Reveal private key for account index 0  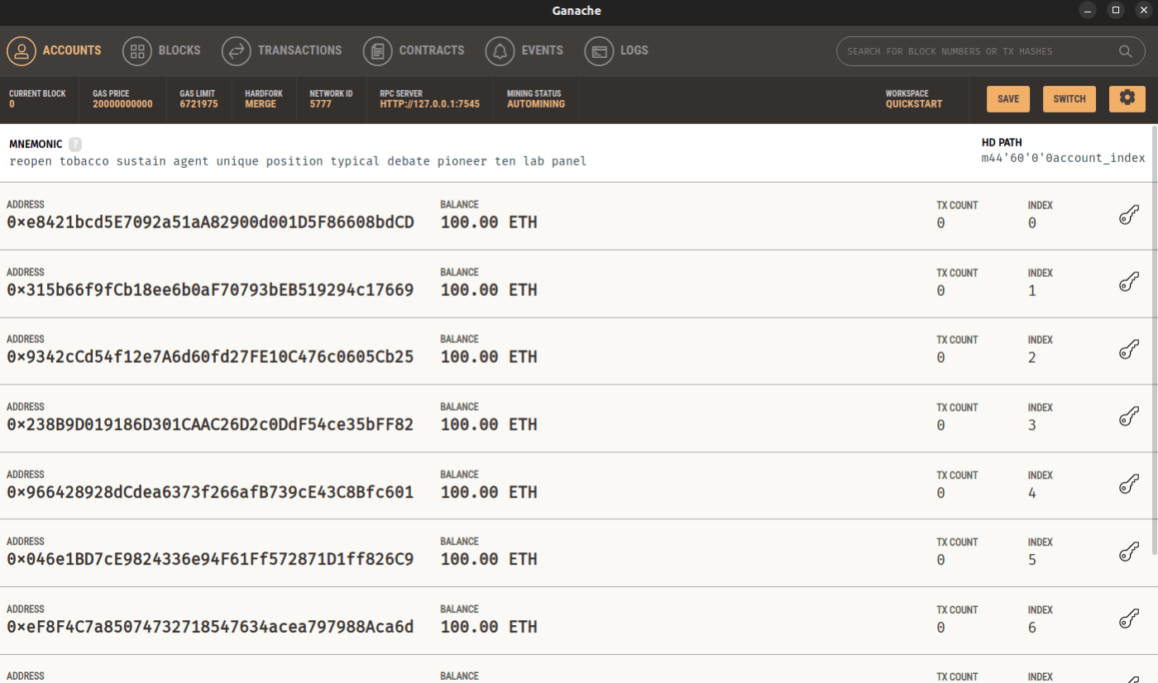click(x=1128, y=214)
